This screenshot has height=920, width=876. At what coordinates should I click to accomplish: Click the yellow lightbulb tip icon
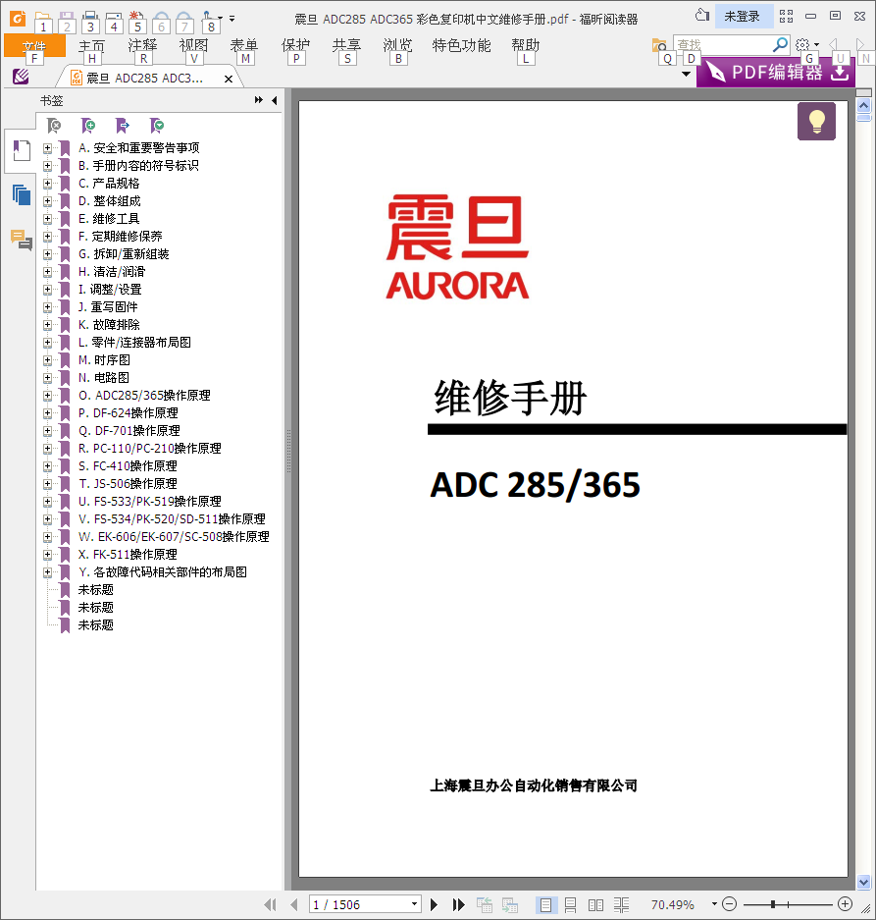[x=816, y=122]
